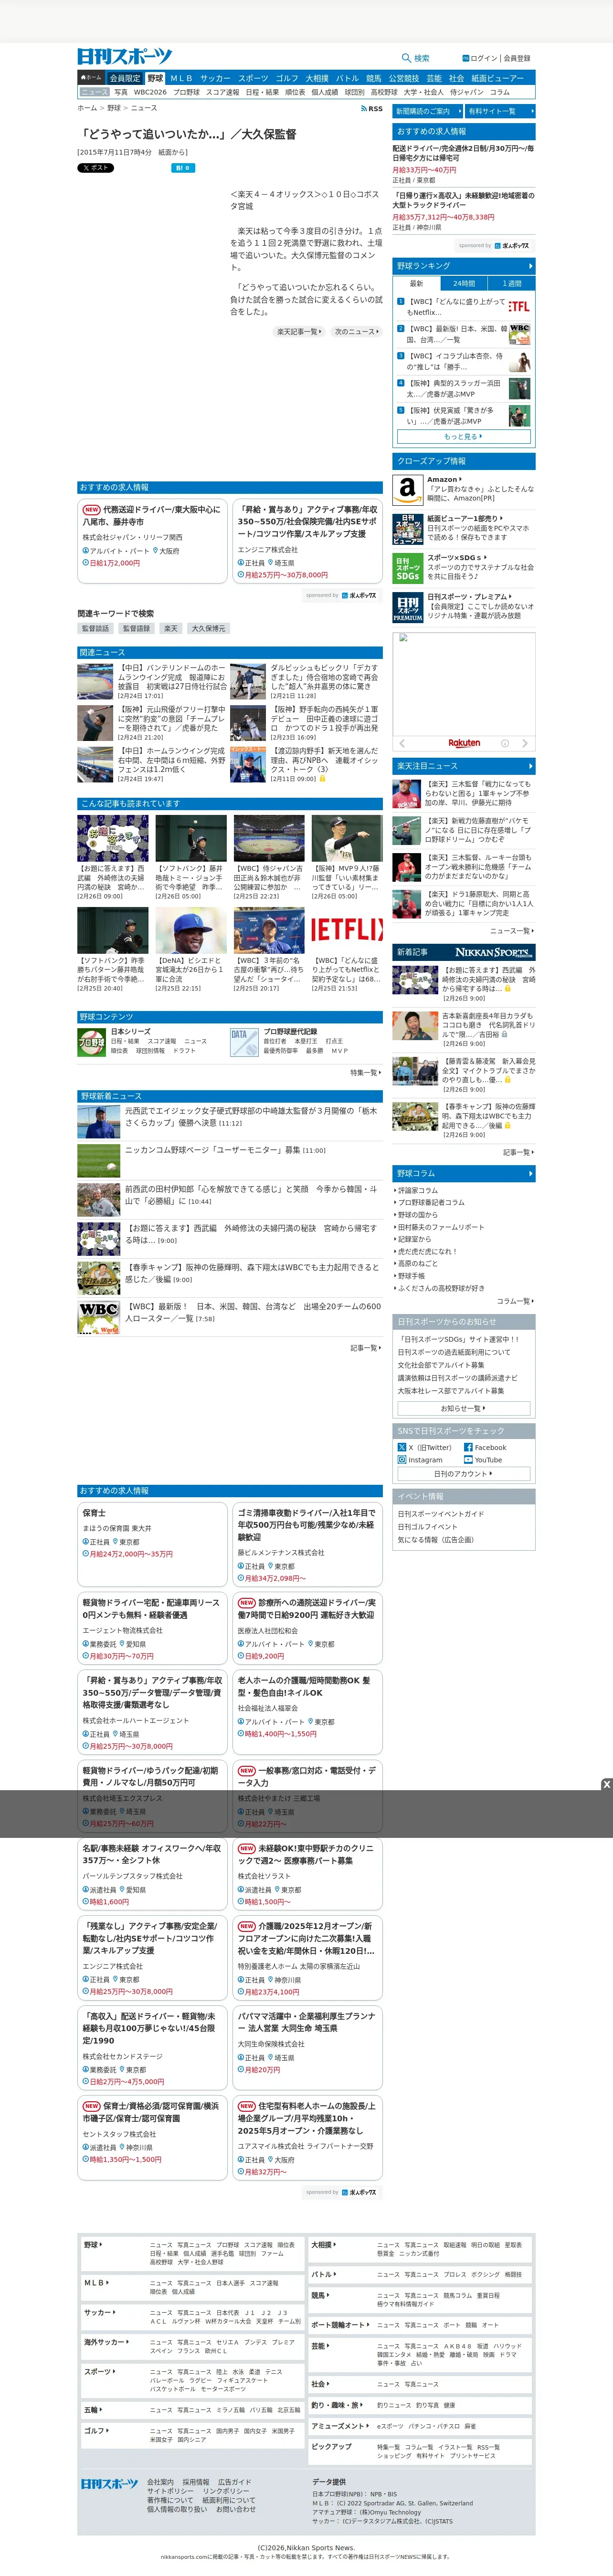The image size is (613, 2576).
Task: Advance to next Rakuten ad slide
Action: (526, 743)
